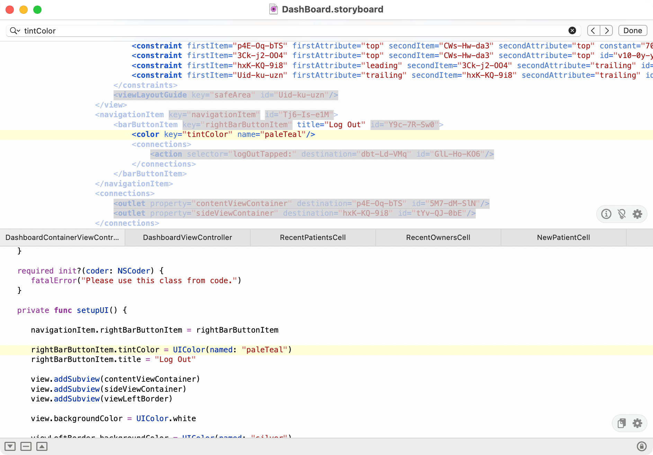The width and height of the screenshot is (653, 455).
Task: Click the forward navigation arrow near Done
Action: click(606, 30)
